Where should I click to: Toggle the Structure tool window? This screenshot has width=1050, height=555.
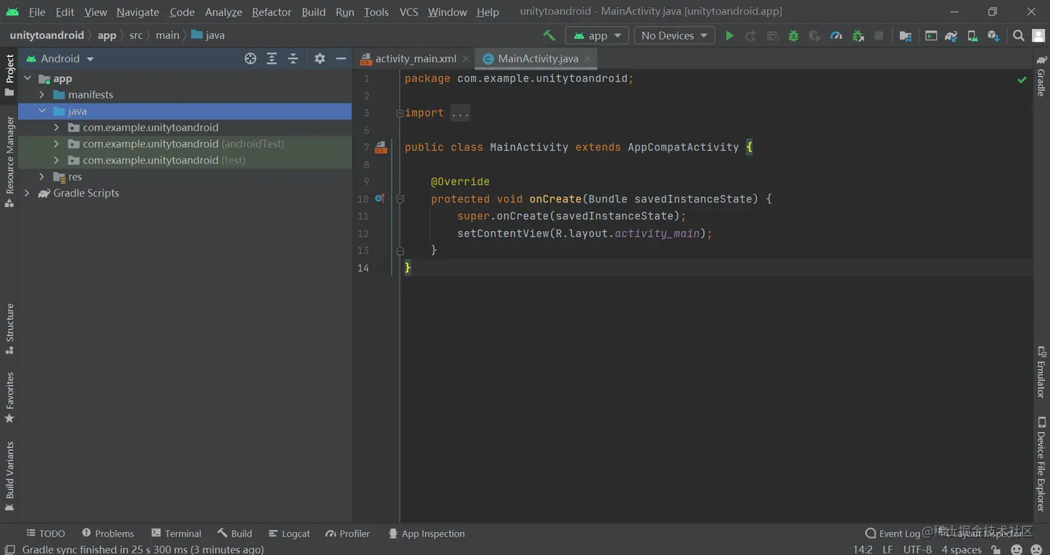click(10, 328)
